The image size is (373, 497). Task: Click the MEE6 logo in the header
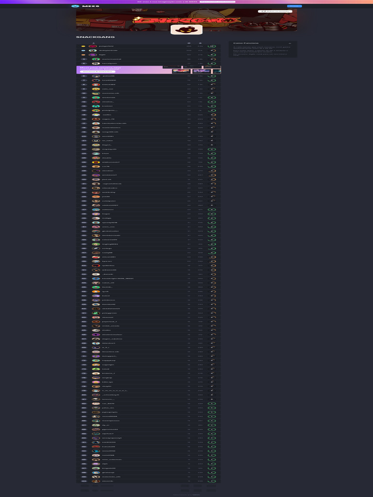pos(85,6)
